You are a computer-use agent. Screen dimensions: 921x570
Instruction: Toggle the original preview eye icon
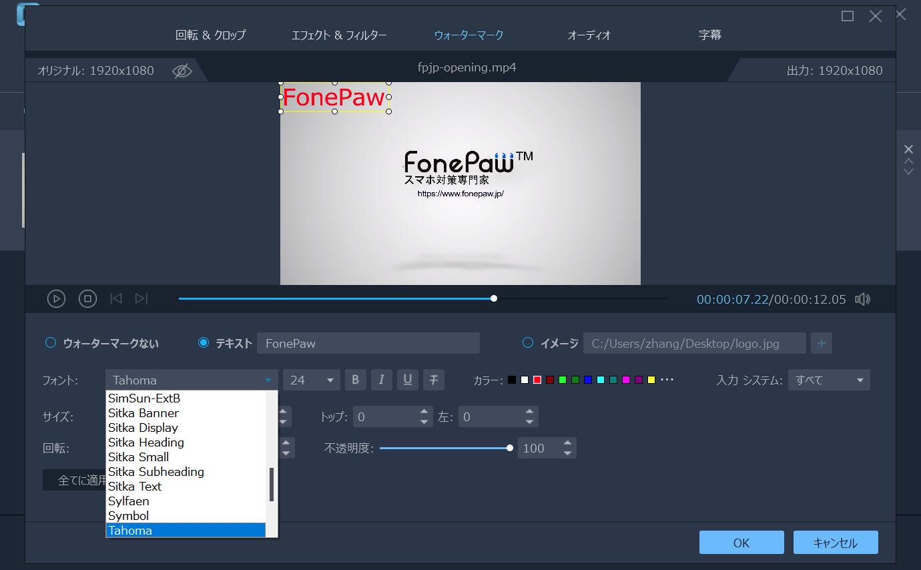click(182, 71)
